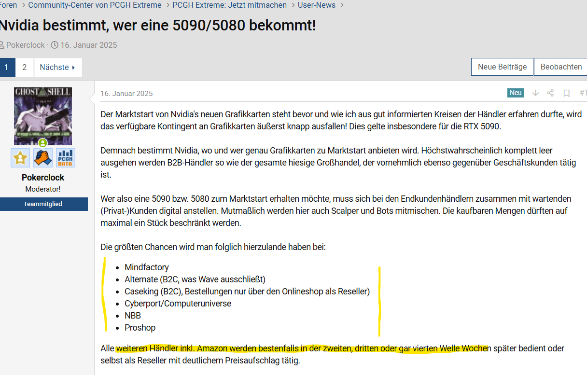587x375 pixels.
Task: Click the Nächste pagination button
Action: [57, 67]
